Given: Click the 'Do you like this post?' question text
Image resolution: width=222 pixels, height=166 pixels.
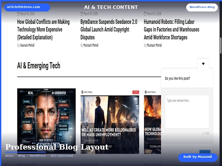Looking at the screenshot, I should click(x=177, y=78).
